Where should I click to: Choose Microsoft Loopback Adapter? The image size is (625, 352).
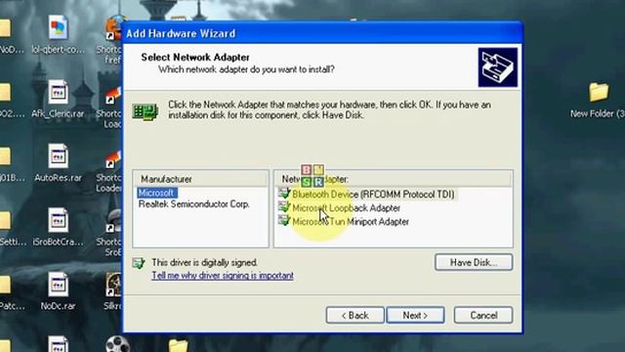[346, 208]
